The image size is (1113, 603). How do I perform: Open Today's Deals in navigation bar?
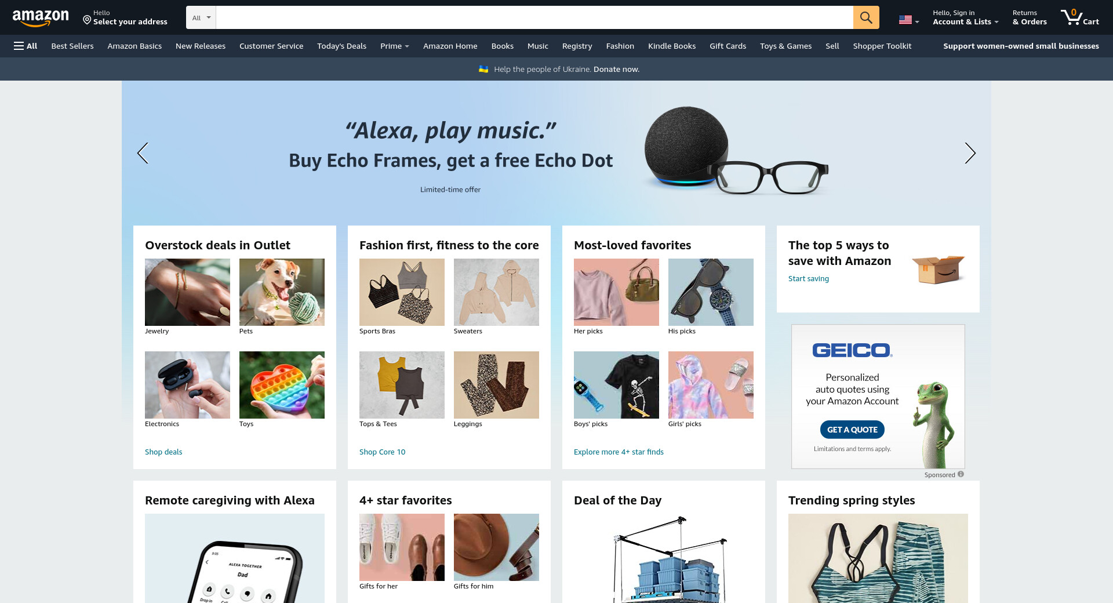pos(341,46)
